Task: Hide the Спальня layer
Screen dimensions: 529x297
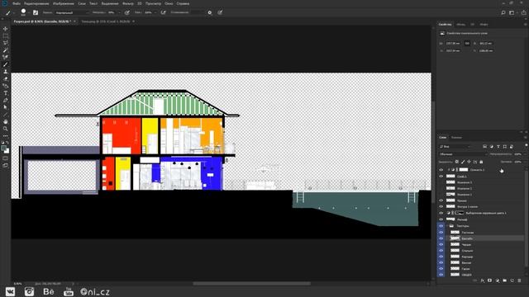Action: click(441, 251)
